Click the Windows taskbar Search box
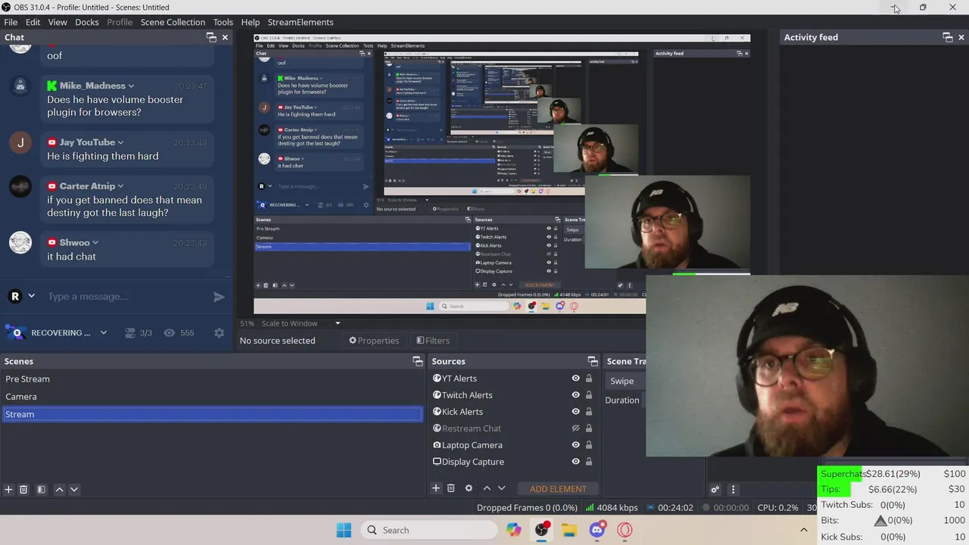Viewport: 969px width, 545px height. [429, 530]
